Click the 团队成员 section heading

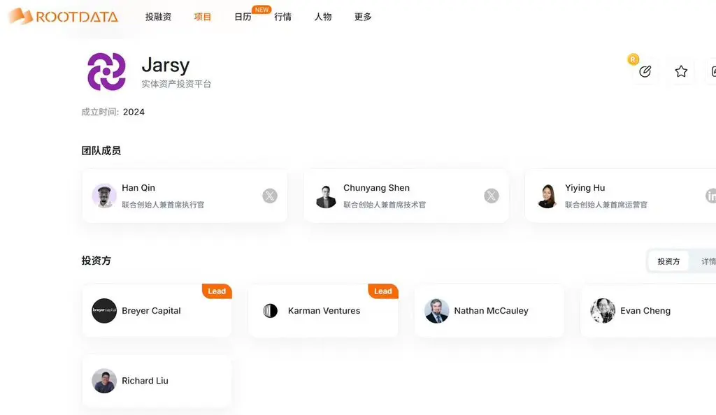[101, 150]
